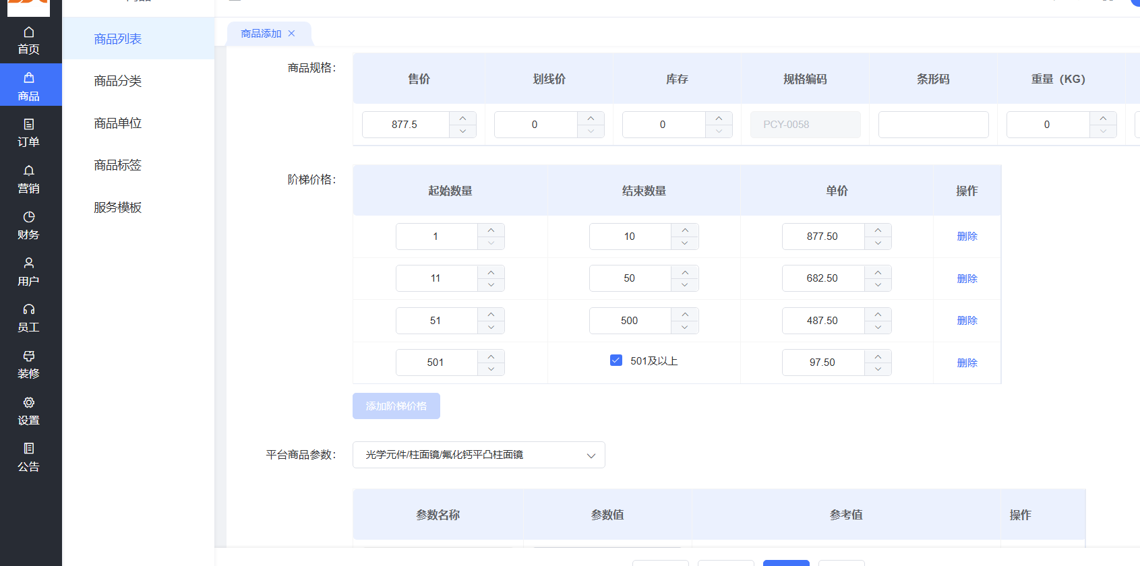Decrease end quantity 50 with down arrow
This screenshot has height=566, width=1140.
pyautogui.click(x=685, y=285)
